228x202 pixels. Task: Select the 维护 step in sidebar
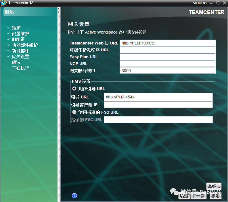click(16, 28)
